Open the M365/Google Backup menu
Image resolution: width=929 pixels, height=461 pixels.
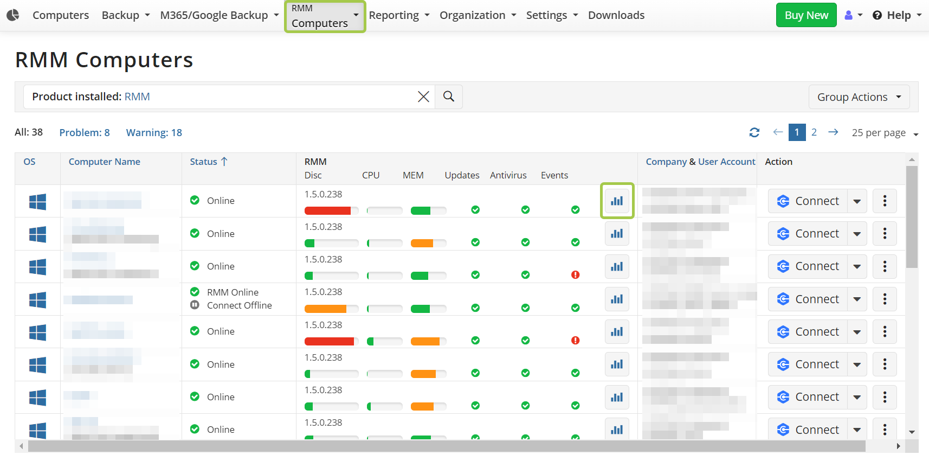click(220, 15)
